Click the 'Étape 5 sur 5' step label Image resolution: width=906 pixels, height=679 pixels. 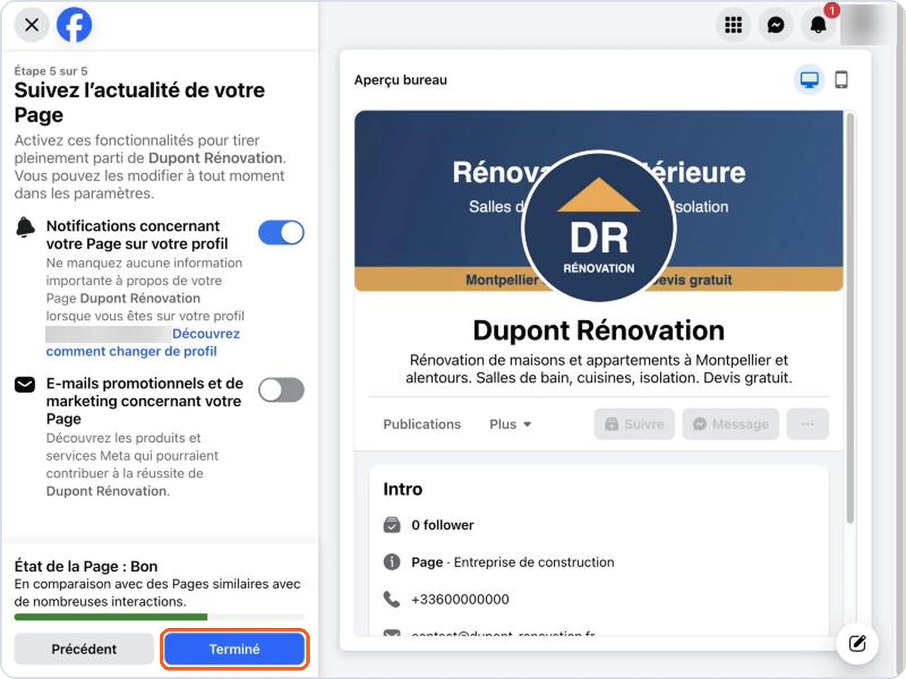(51, 71)
